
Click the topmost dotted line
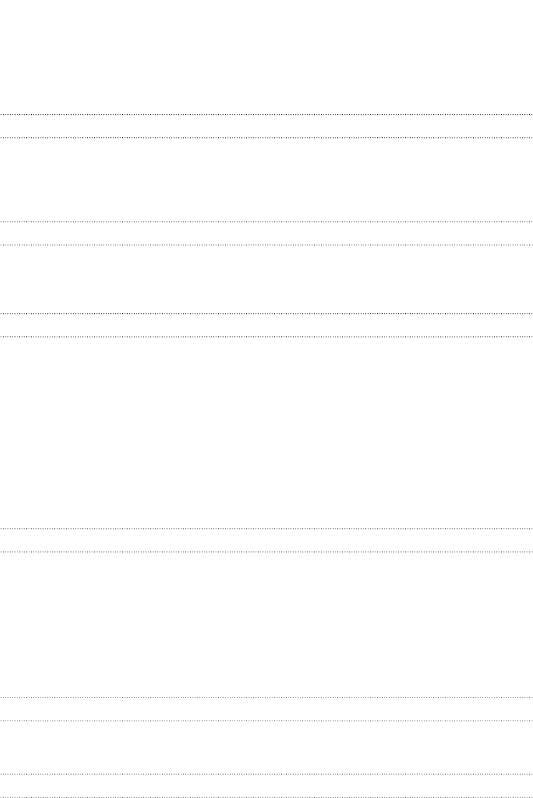[x=266, y=114]
